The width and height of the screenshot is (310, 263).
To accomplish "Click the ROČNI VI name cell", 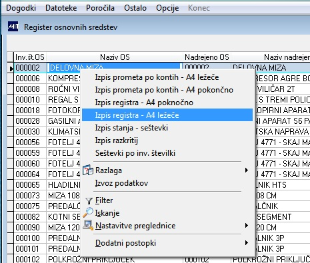I will point(63,89).
